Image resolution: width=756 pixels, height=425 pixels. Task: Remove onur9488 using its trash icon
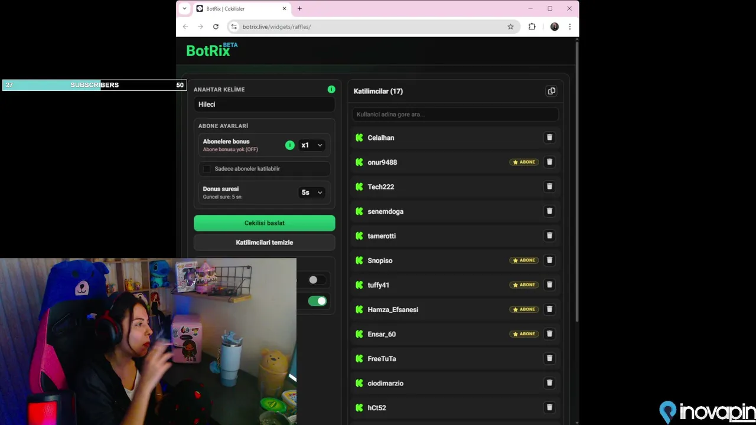[x=549, y=162]
